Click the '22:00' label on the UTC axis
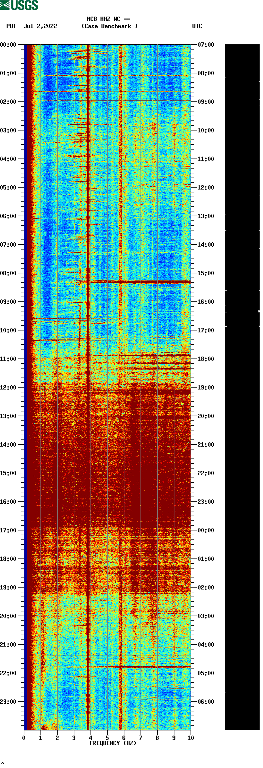 click(206, 473)
